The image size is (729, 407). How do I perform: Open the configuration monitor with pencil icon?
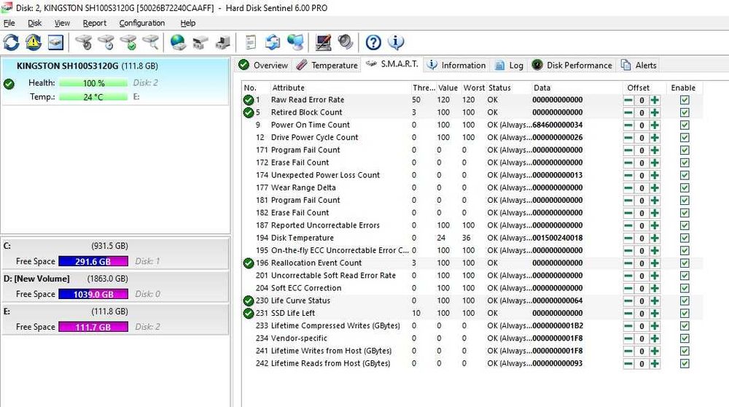pos(323,42)
